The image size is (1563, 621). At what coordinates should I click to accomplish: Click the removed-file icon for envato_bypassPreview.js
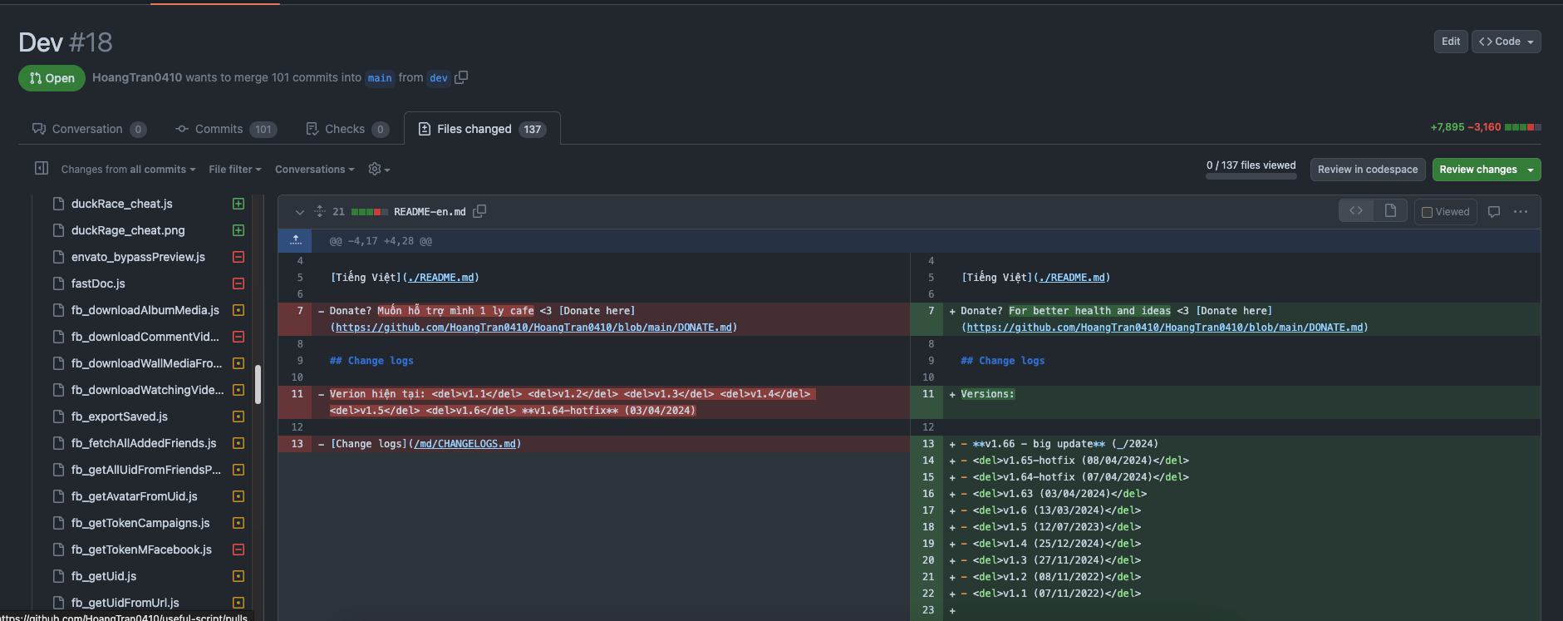[238, 257]
